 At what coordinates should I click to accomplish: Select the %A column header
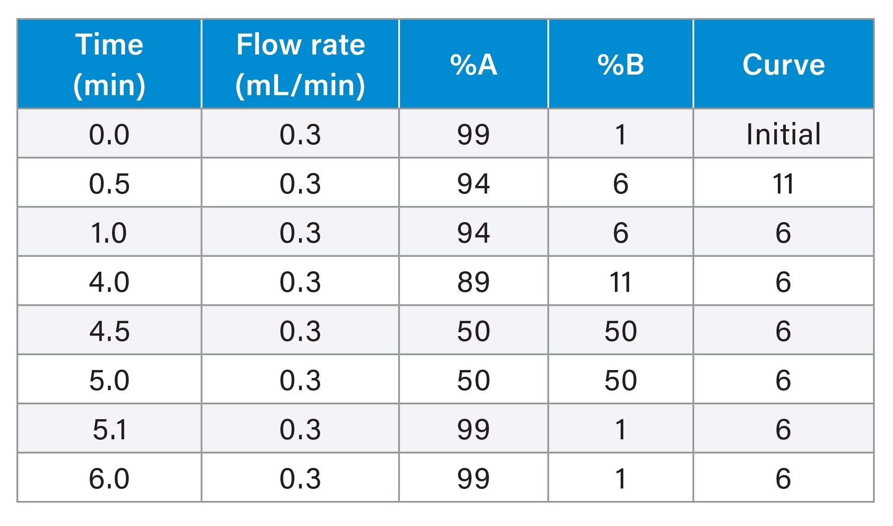coord(473,64)
